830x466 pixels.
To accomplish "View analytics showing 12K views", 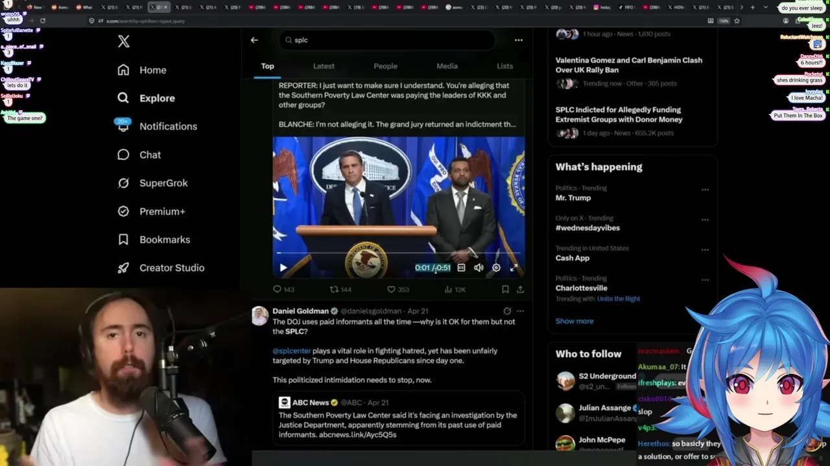I will point(454,289).
